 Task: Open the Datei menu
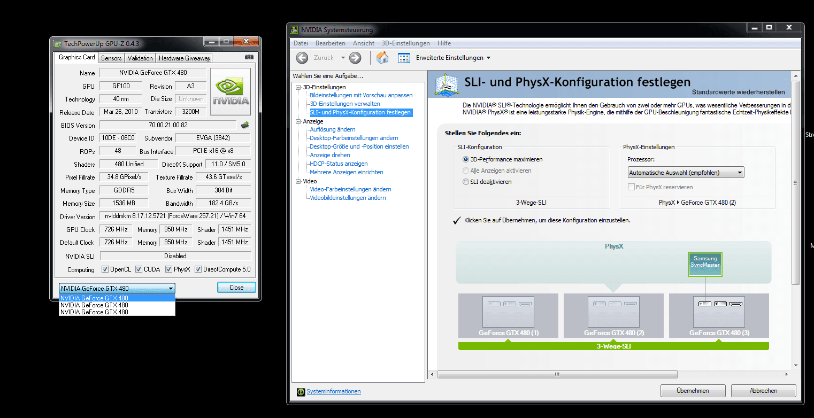[301, 43]
